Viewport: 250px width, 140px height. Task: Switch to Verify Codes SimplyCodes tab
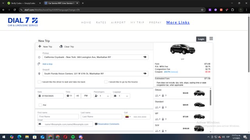pos(23,3)
